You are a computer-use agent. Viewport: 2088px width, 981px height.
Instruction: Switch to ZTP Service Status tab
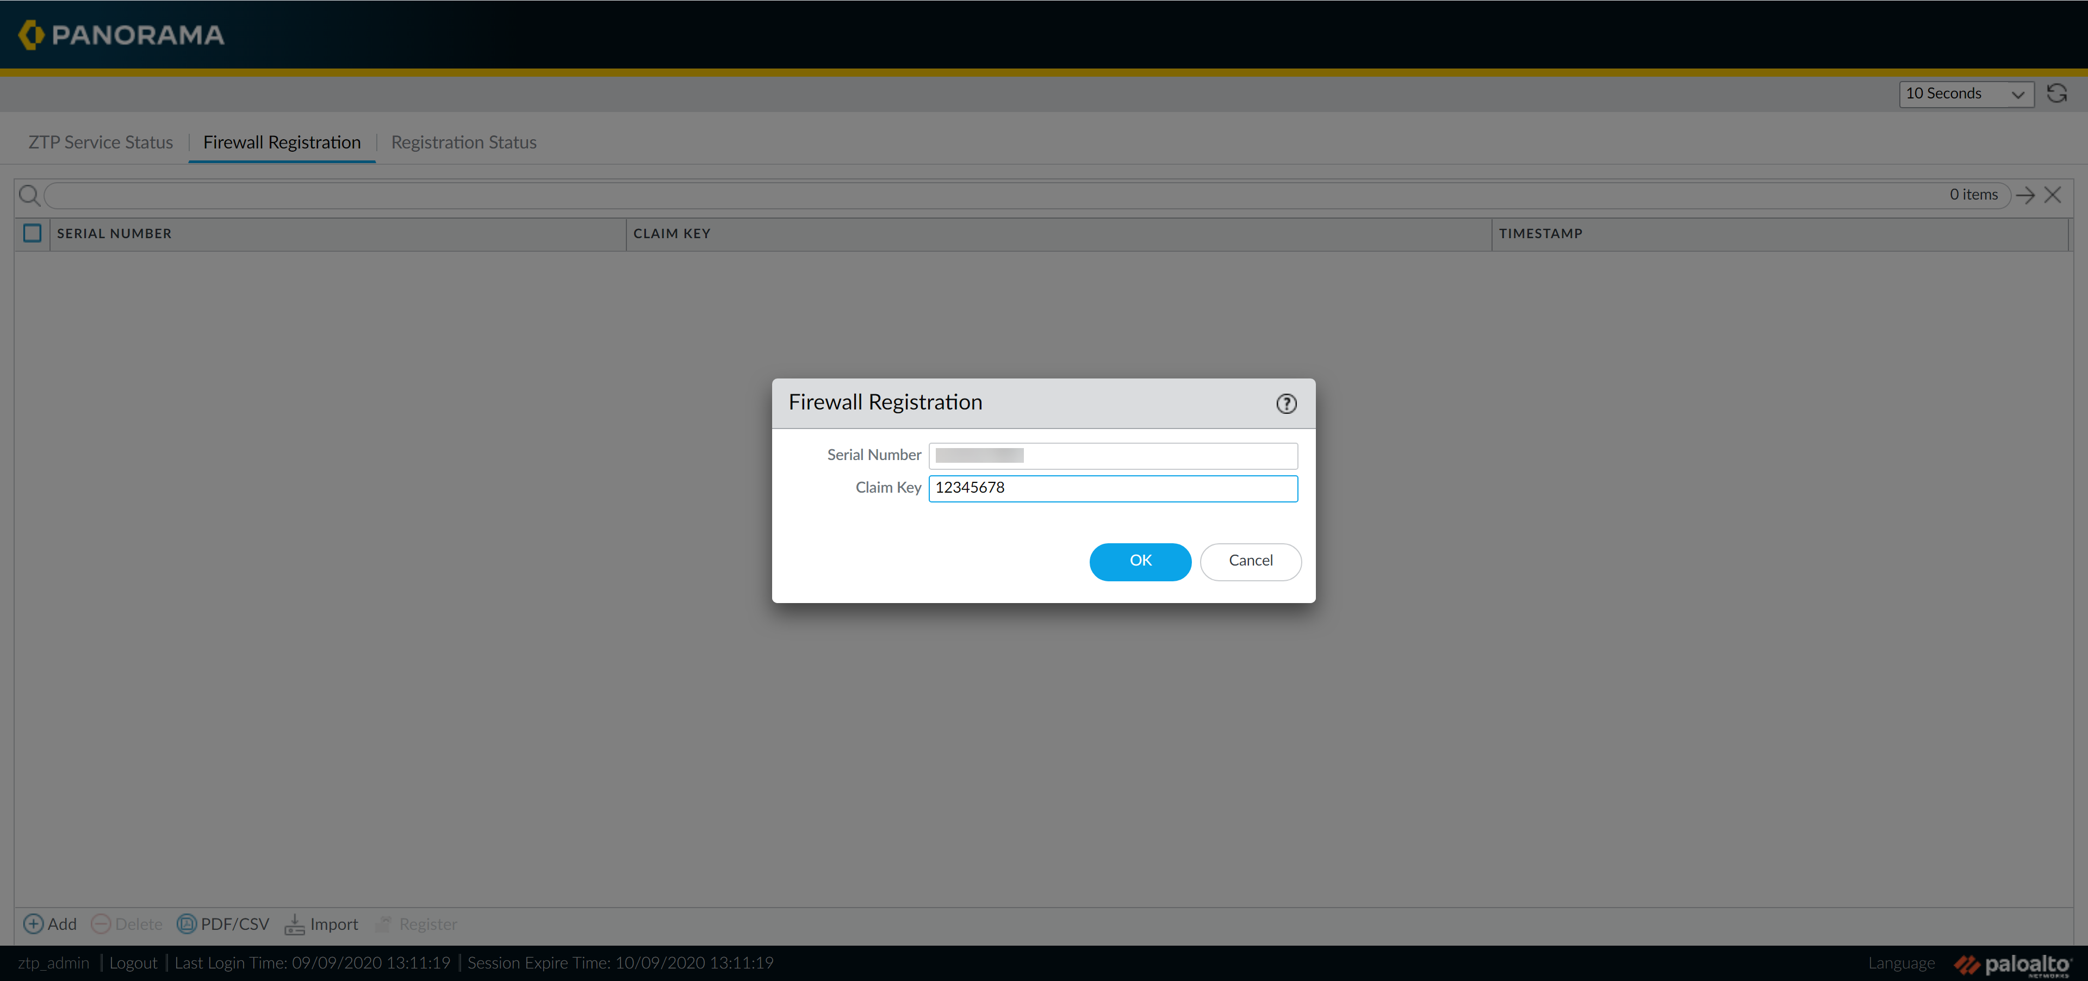[x=101, y=142]
